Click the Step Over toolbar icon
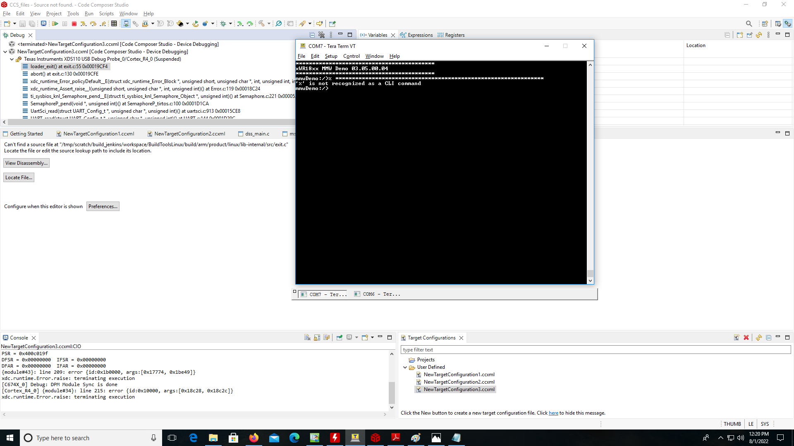This screenshot has height=446, width=794. coord(93,24)
